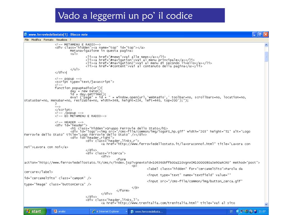287x215 pixels.
Task: Click the '</form>' closing tag line
Action: click(123, 190)
